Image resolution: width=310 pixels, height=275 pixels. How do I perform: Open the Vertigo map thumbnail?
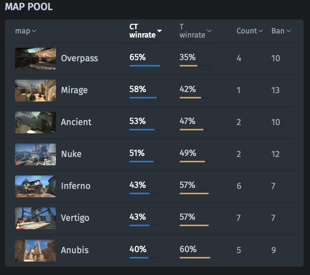coord(35,218)
